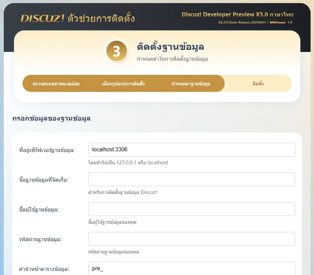Screen dimensions: 314x275
Task: Select the ตรวจสอบสภาพแวดล้อม step tab
Action: pos(56,84)
